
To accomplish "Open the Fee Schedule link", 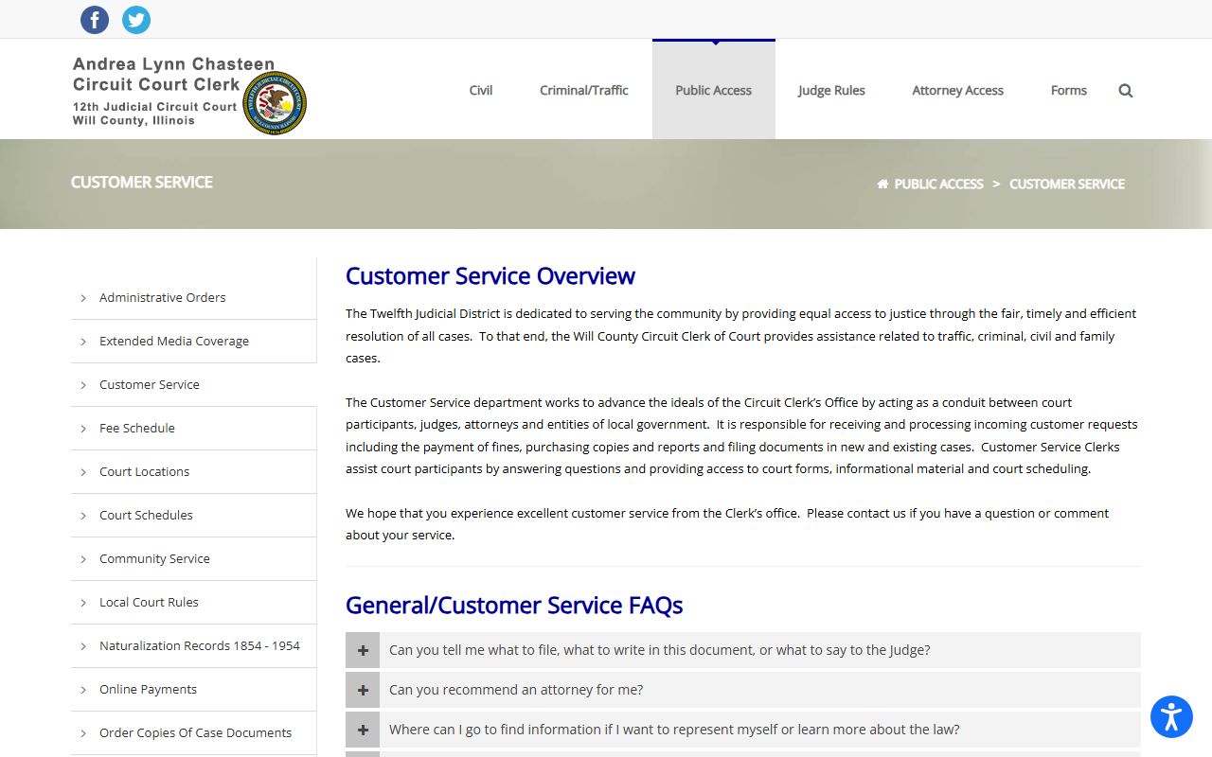I will point(137,428).
